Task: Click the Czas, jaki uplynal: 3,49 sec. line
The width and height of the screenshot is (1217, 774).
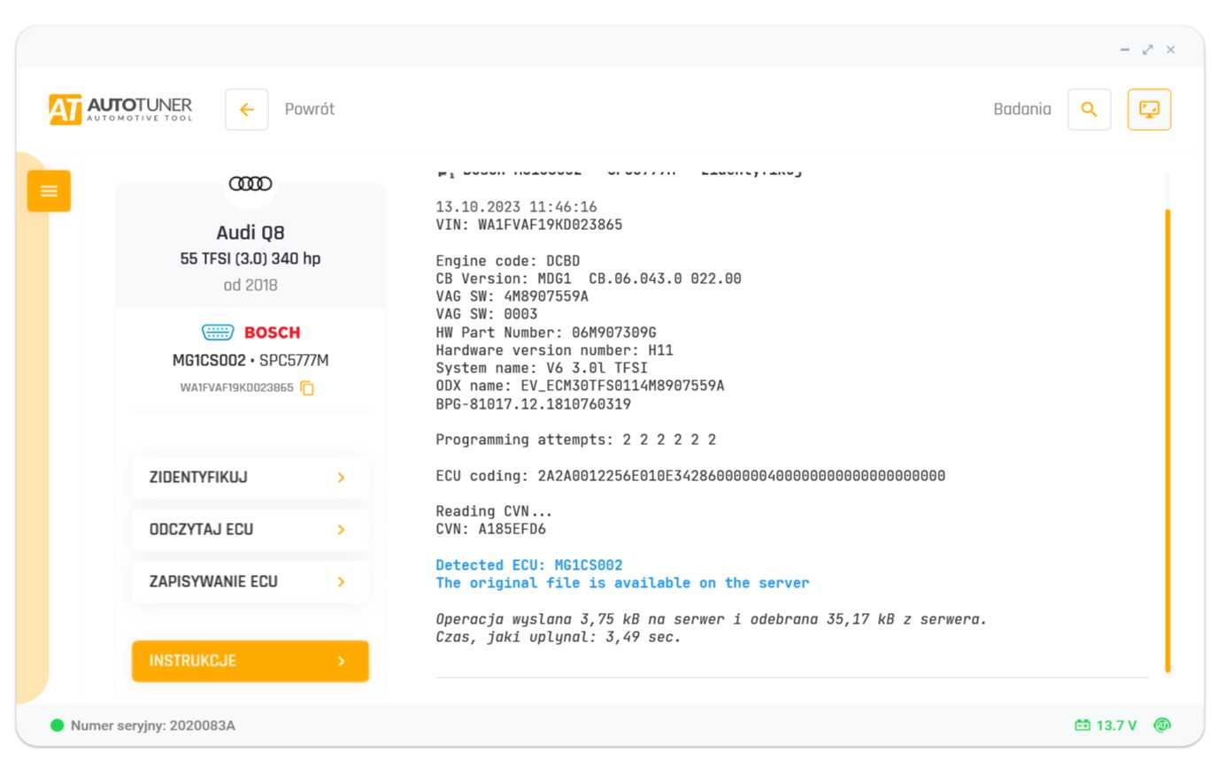Action: point(558,638)
